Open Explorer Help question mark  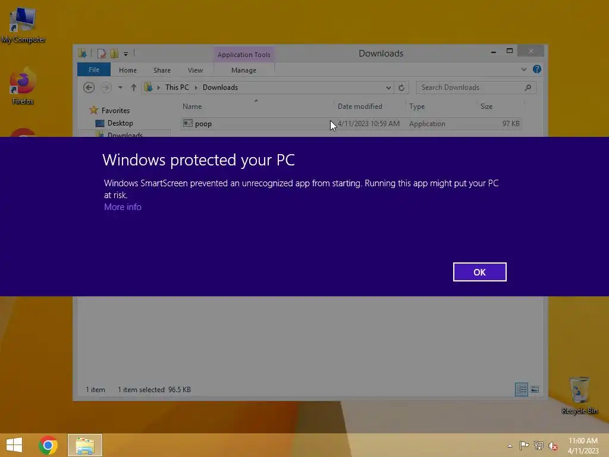537,69
